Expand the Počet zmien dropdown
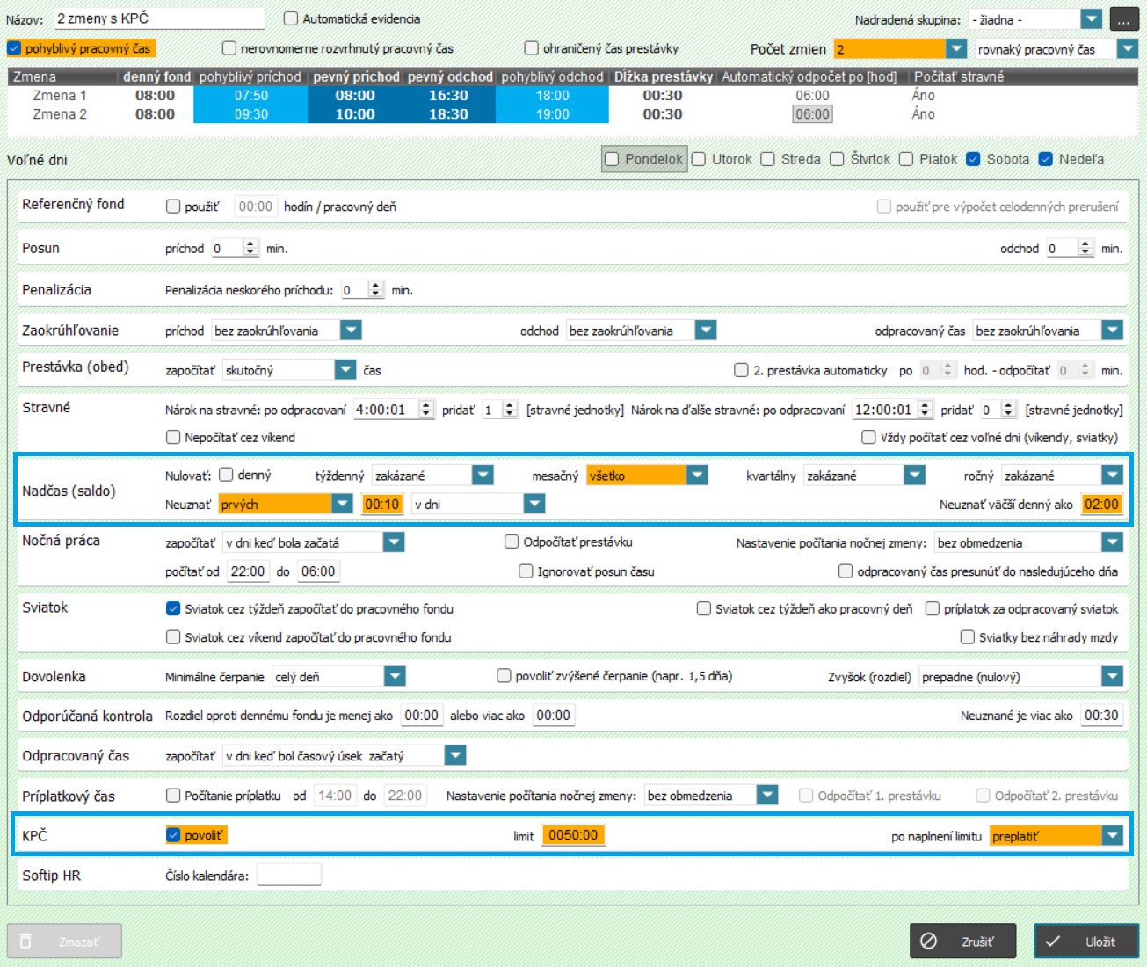The height and width of the screenshot is (967, 1147). coord(956,49)
